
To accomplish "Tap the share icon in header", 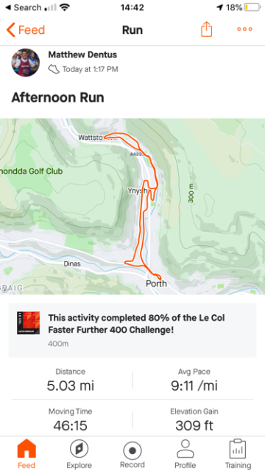I will 206,29.
